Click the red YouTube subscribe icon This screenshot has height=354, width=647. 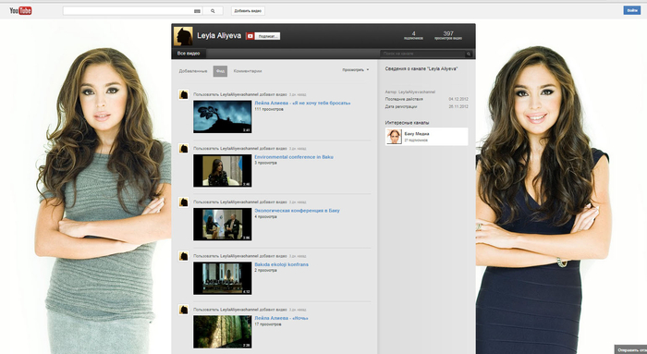(x=250, y=36)
